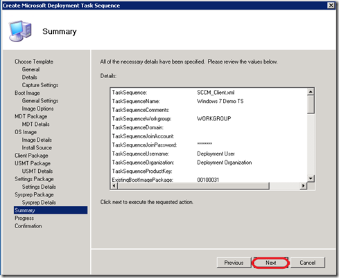Go to Settings Package step
The image size is (339, 278).
(x=34, y=179)
